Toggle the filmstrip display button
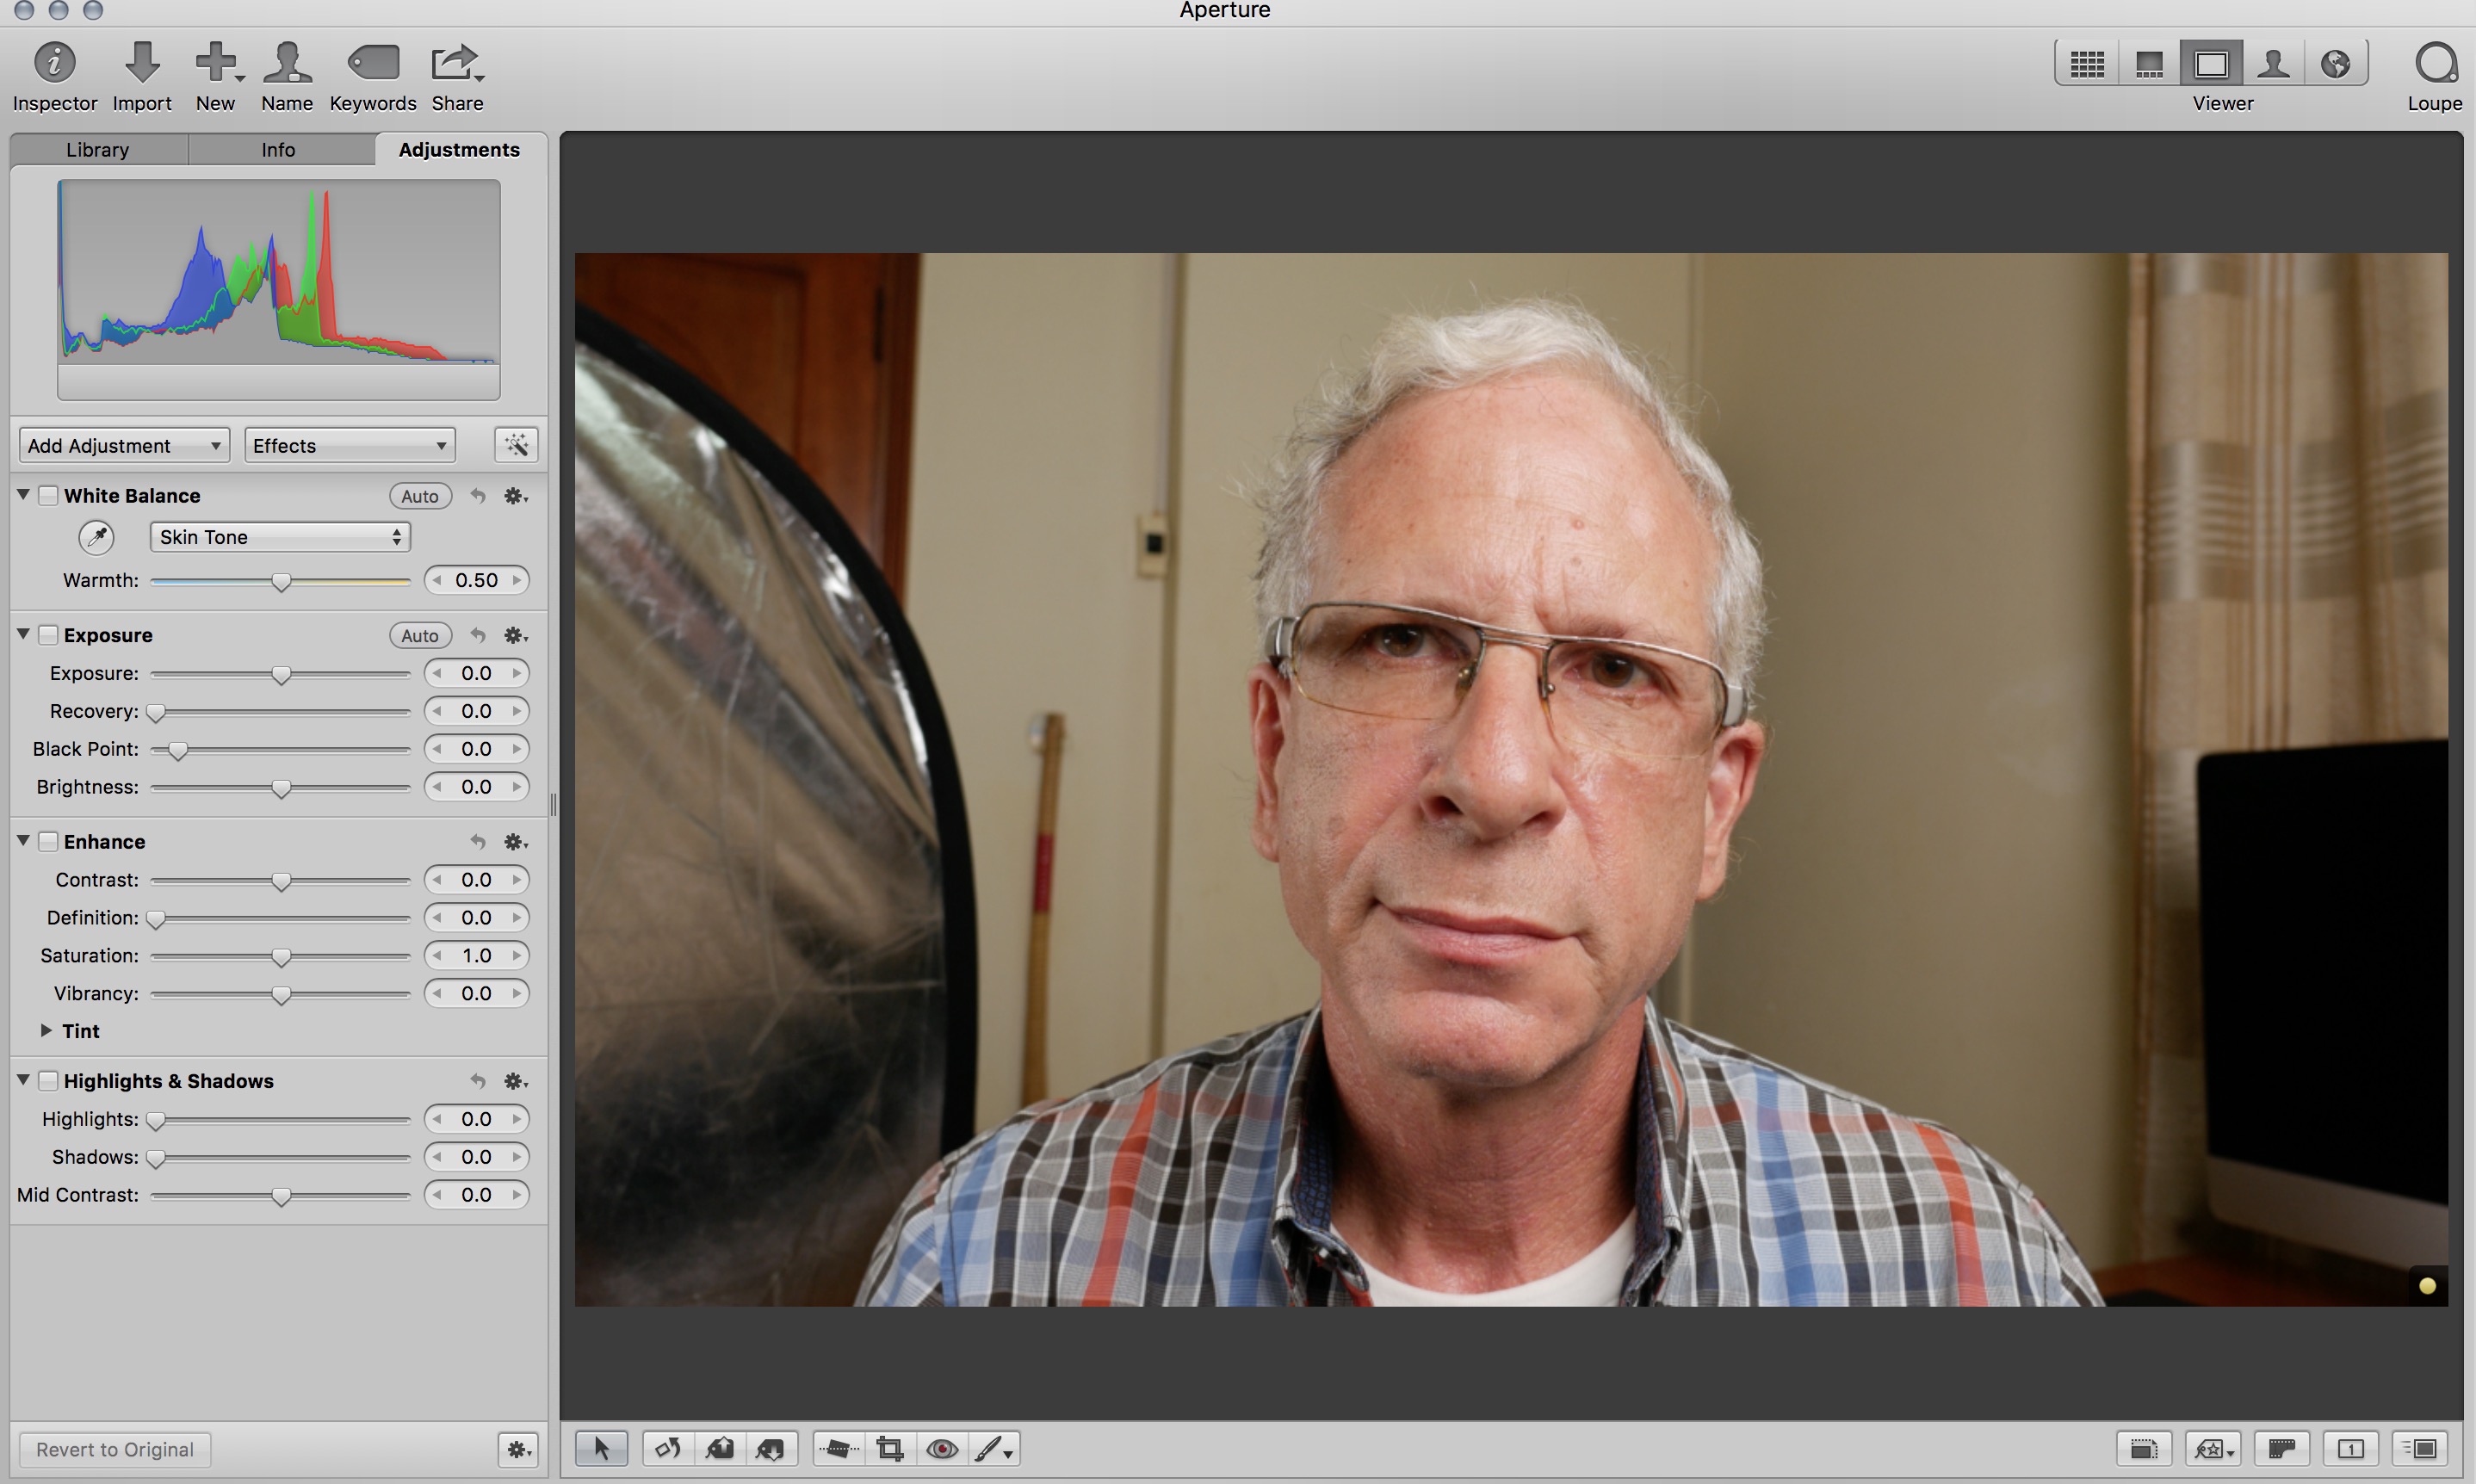Screen dimensions: 2476x1484 [2282, 1448]
